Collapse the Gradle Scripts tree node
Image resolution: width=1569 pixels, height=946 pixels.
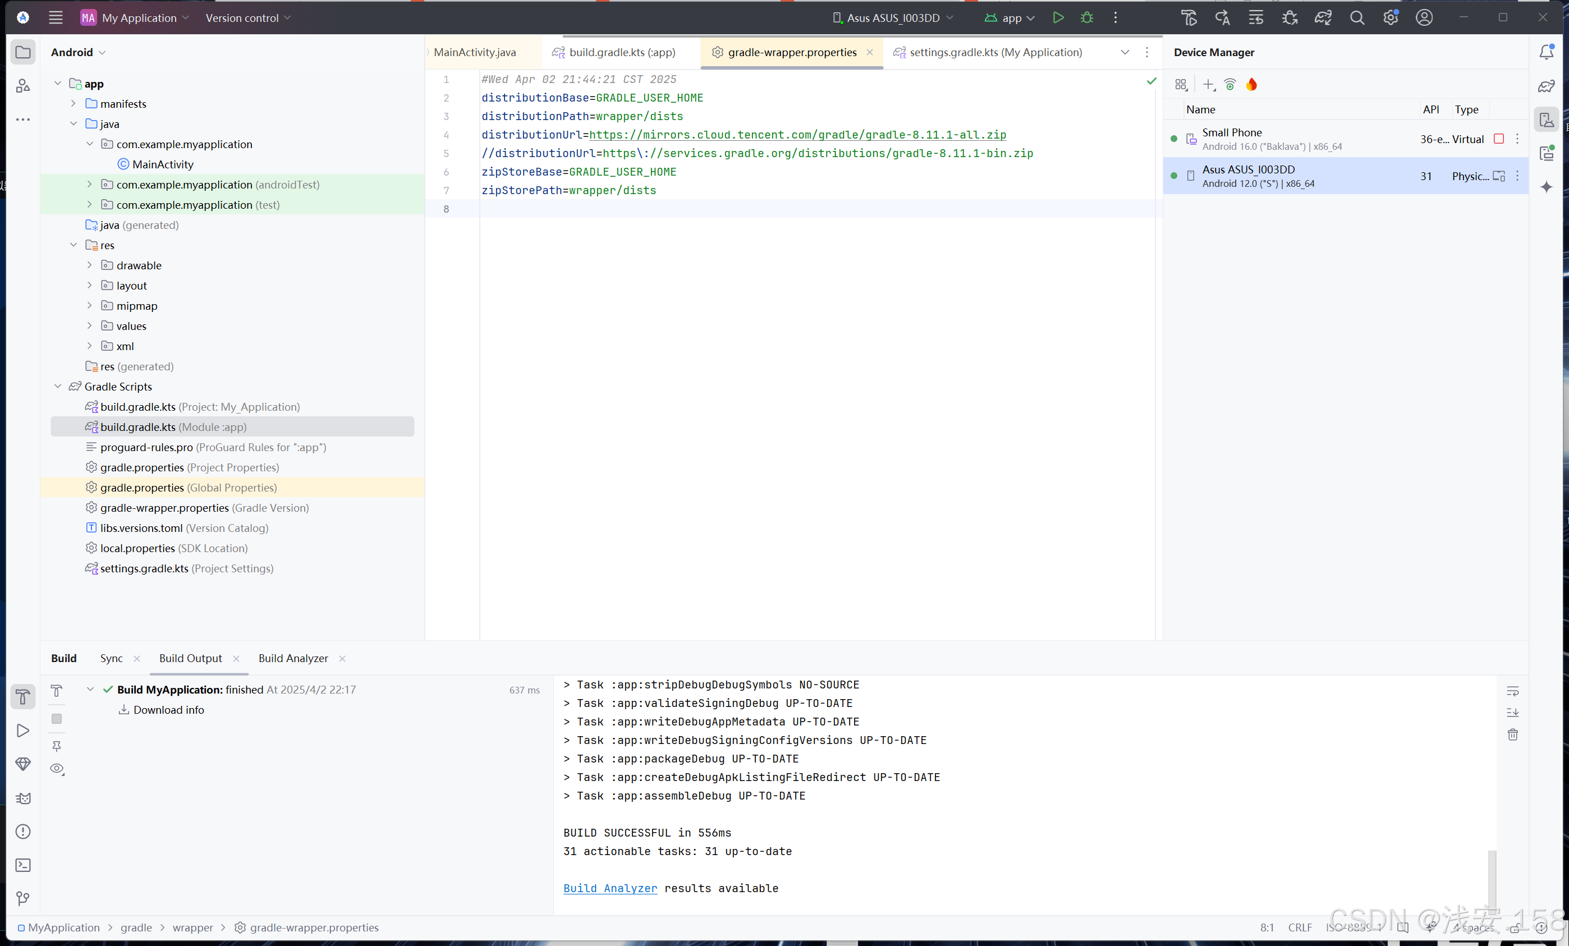pos(58,387)
